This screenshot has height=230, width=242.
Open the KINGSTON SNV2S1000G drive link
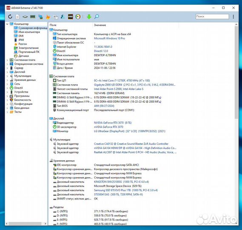coord(121,182)
